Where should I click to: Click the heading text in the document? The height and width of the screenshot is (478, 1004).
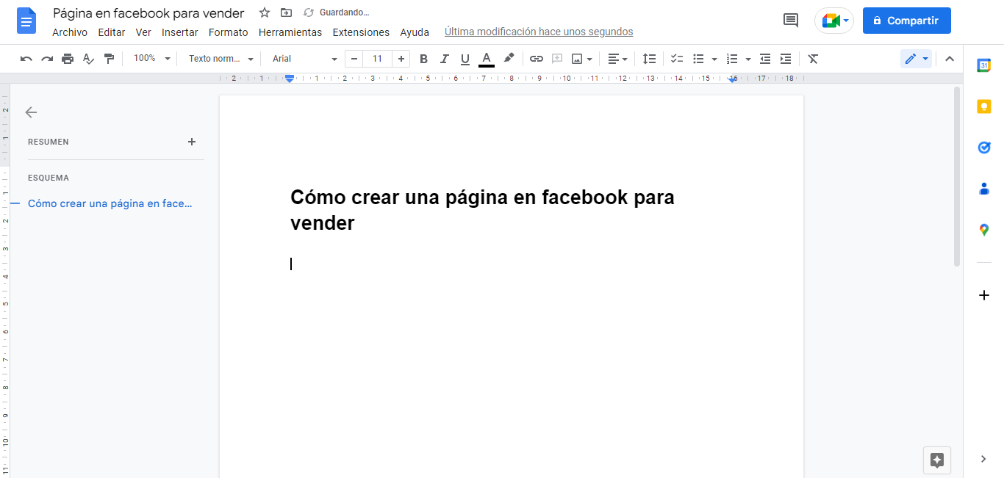(482, 210)
